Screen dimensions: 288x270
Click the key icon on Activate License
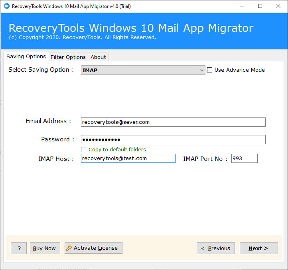(x=69, y=248)
